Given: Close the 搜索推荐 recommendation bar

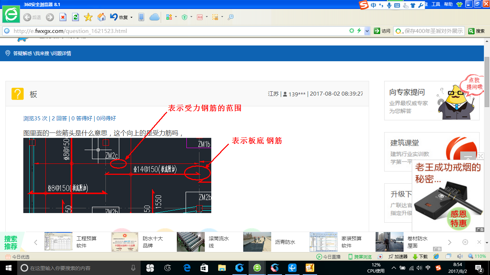Looking at the screenshot, I should tap(479, 242).
